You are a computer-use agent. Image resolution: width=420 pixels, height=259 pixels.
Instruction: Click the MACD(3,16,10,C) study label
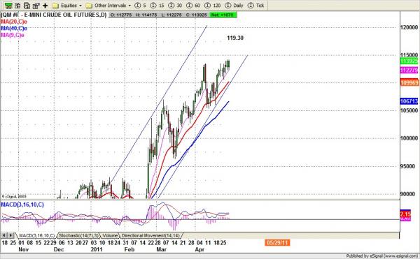point(22,205)
